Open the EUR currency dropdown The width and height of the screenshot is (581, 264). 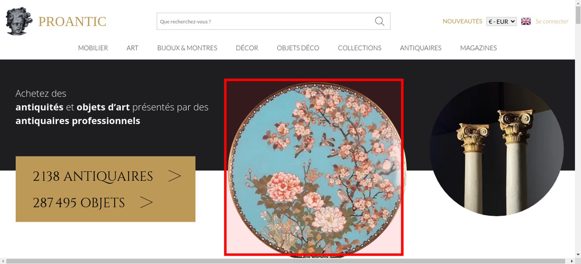pyautogui.click(x=501, y=22)
